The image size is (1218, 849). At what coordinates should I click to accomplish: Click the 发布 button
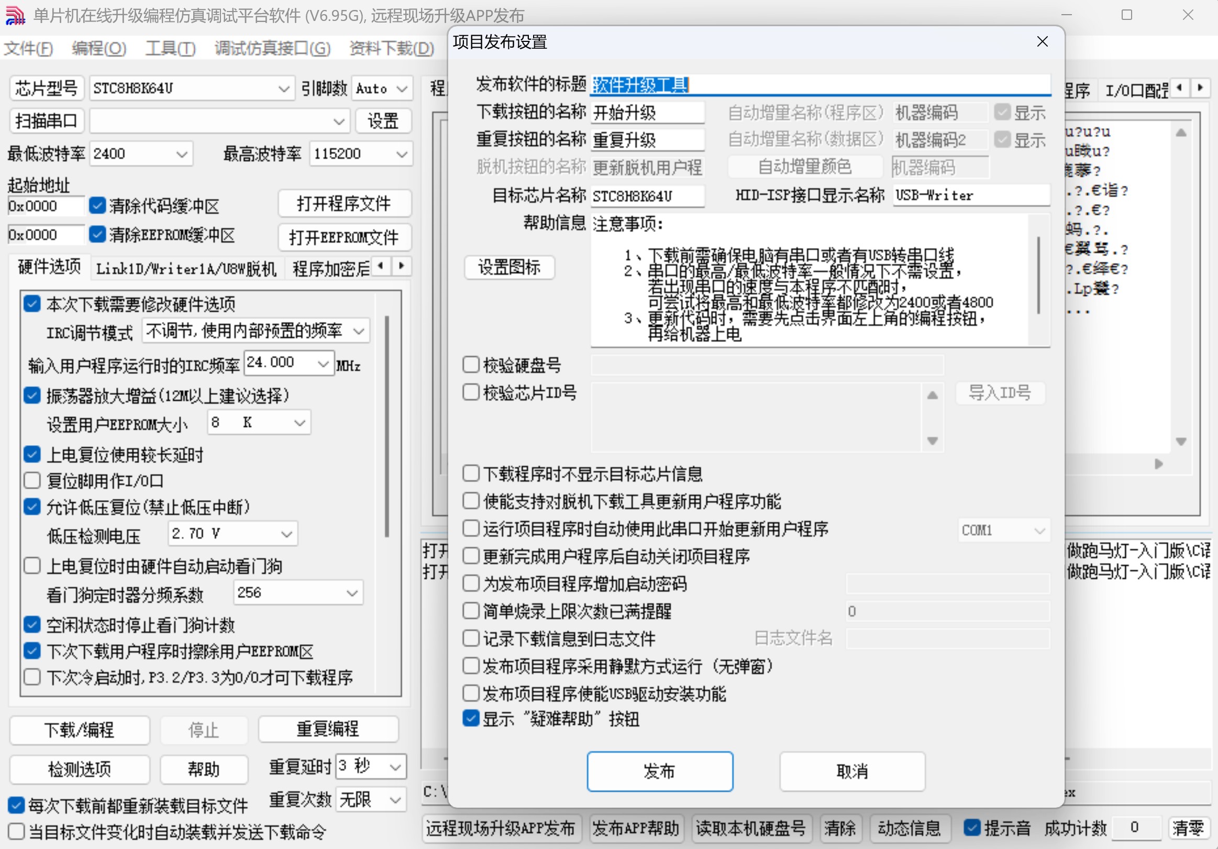[660, 771]
